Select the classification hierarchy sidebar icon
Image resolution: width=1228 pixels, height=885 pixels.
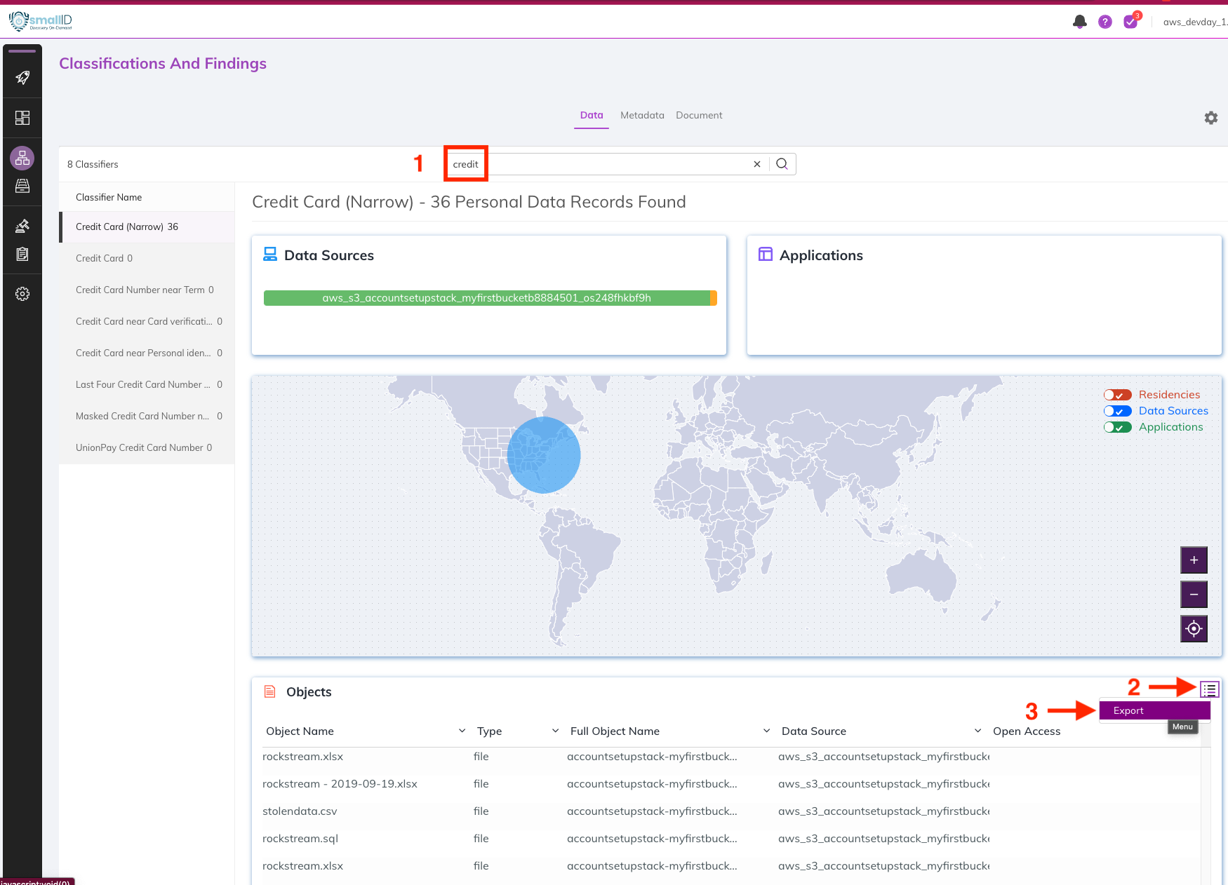click(x=22, y=158)
